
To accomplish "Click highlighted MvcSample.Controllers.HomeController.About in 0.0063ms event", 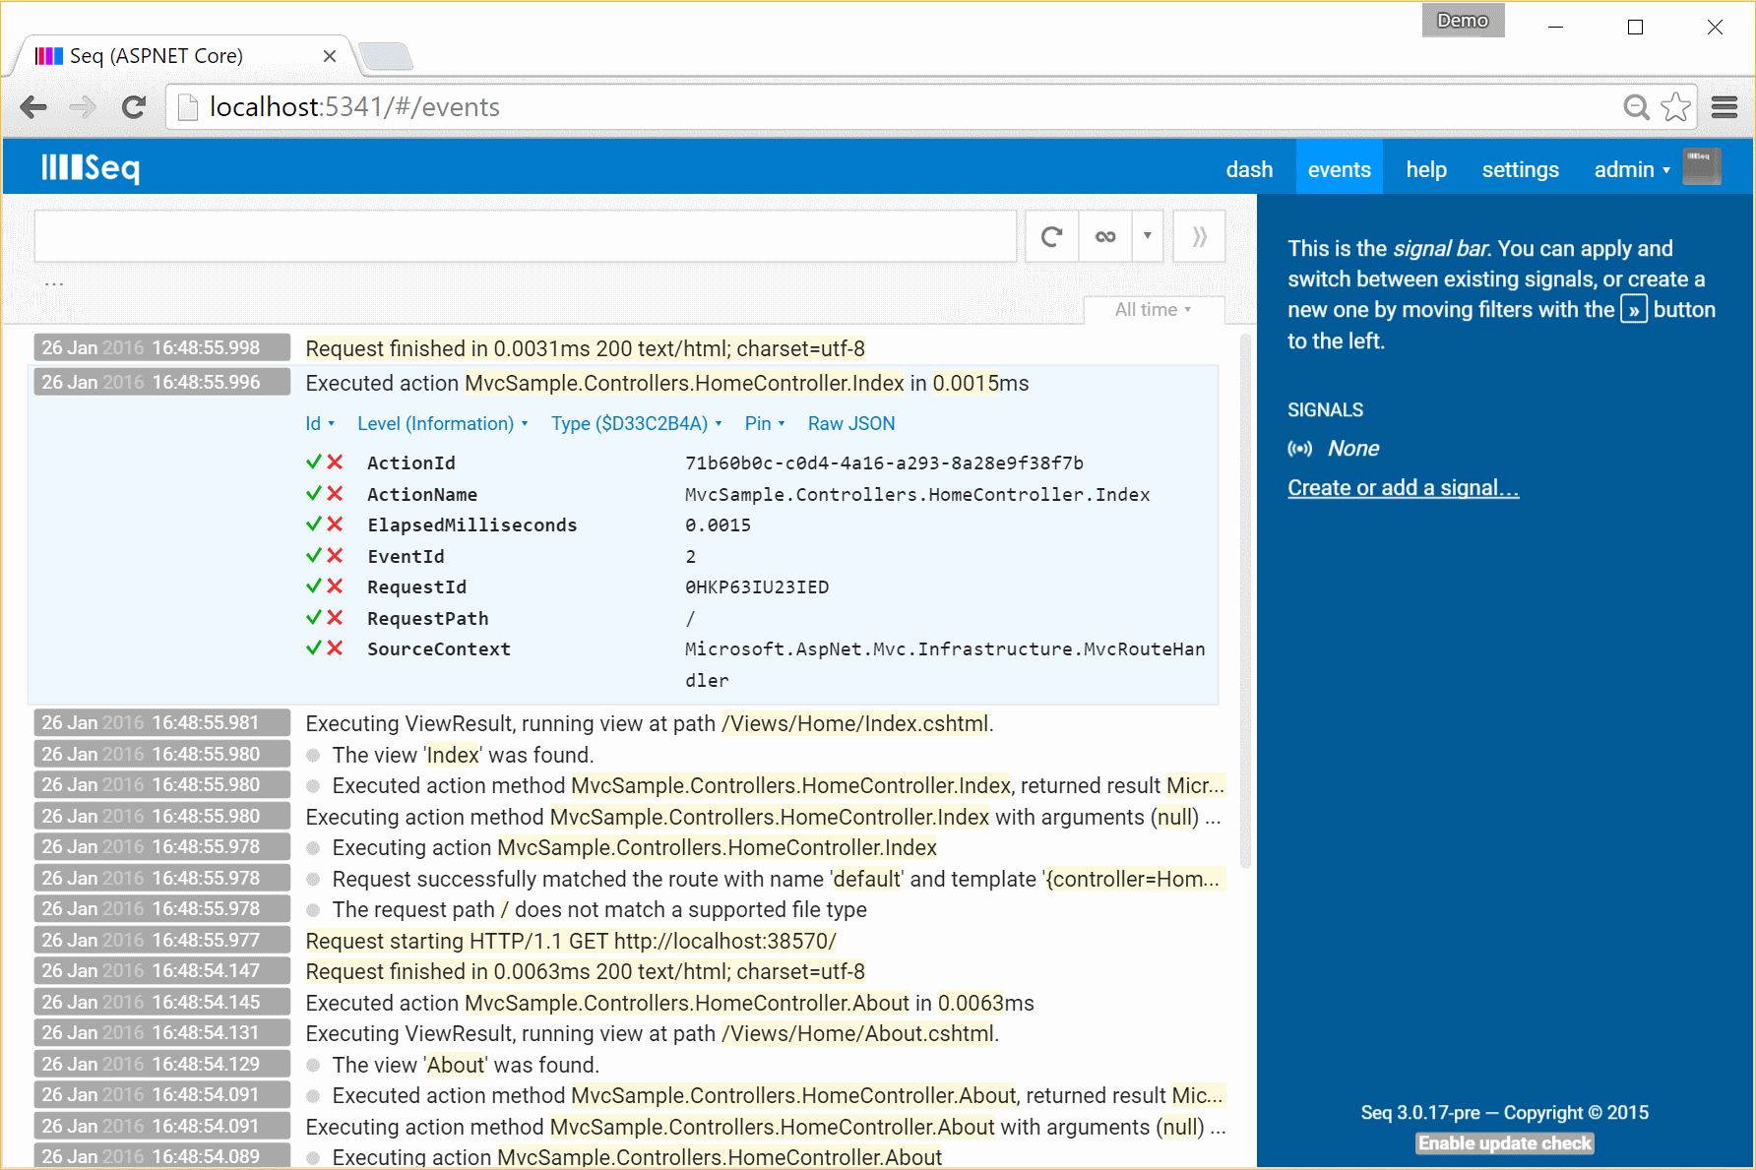I will [x=687, y=1003].
